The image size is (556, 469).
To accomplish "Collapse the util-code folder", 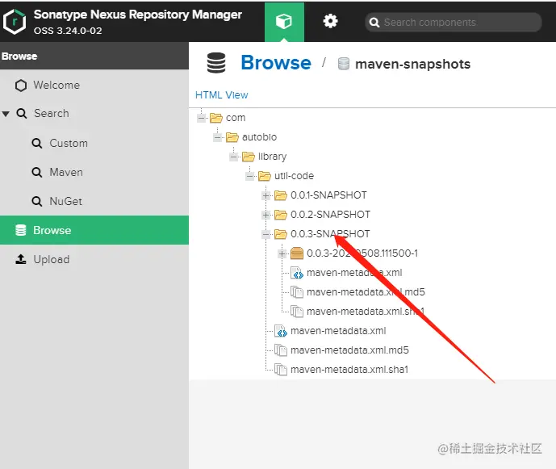I will pos(250,176).
